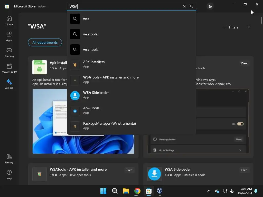The height and width of the screenshot is (197, 263).
Task: Expand the Filters dropdown
Action: pyautogui.click(x=237, y=27)
